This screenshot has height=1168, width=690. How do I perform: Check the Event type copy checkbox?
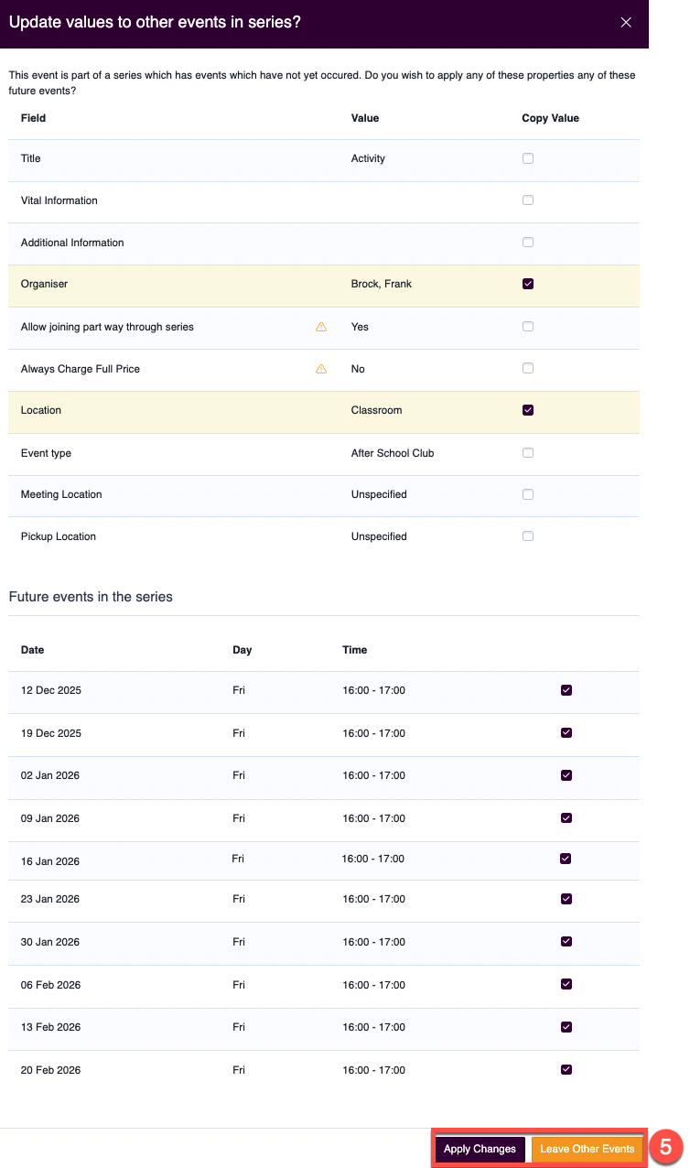[x=528, y=453]
